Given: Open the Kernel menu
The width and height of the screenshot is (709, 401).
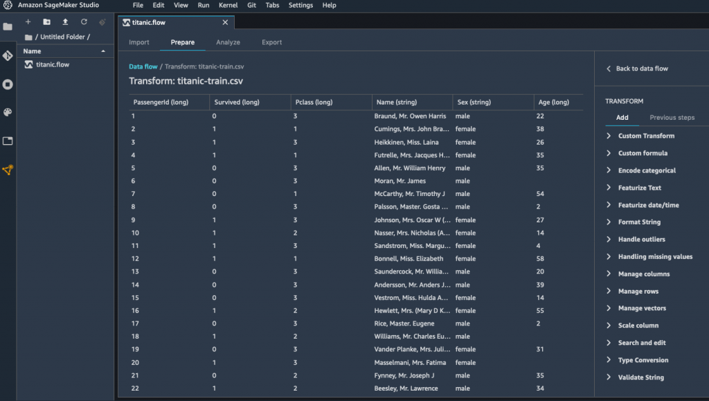Looking at the screenshot, I should pyautogui.click(x=228, y=5).
